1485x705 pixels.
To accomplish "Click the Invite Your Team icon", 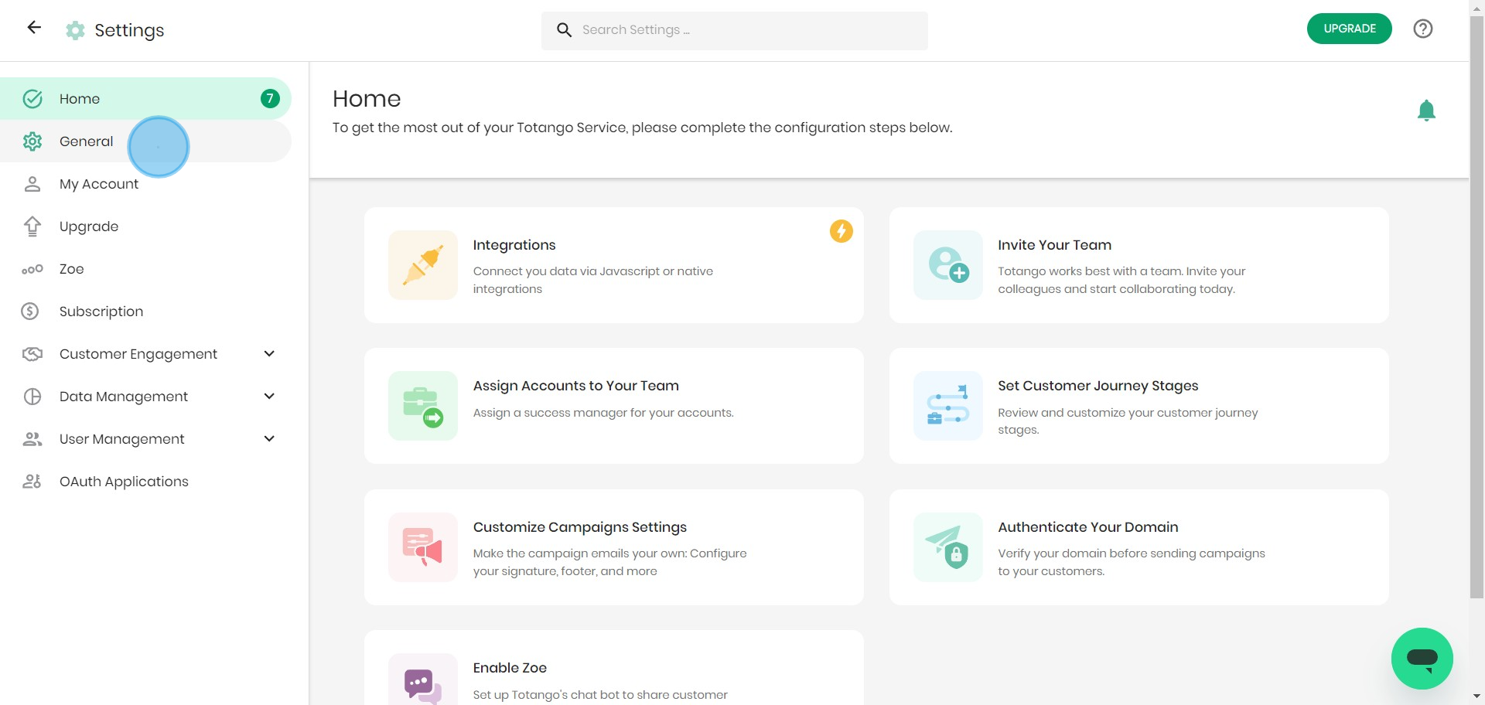I will tap(948, 265).
